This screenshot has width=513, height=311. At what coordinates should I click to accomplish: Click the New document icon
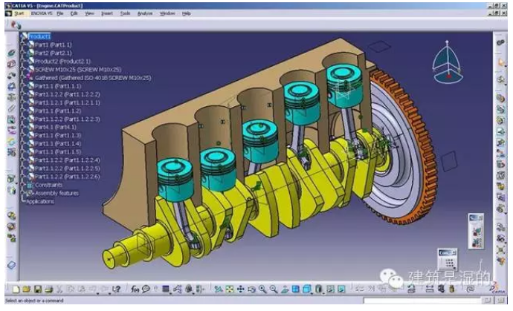tap(16, 289)
